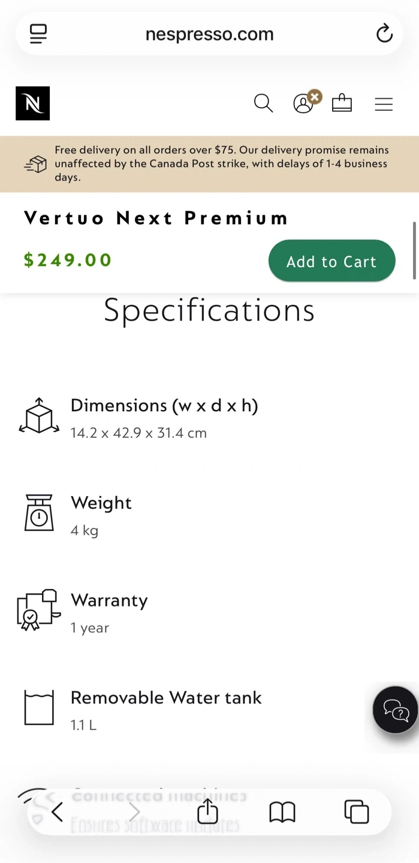Tap the weight scale icon
This screenshot has height=863, width=419.
click(39, 513)
